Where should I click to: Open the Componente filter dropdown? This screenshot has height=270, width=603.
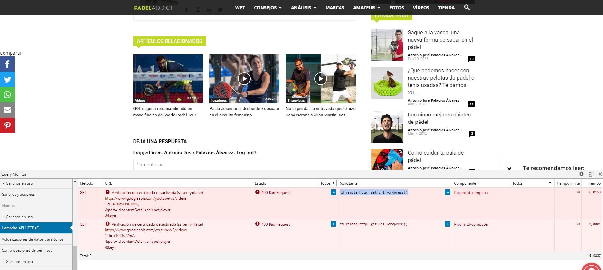point(532,183)
